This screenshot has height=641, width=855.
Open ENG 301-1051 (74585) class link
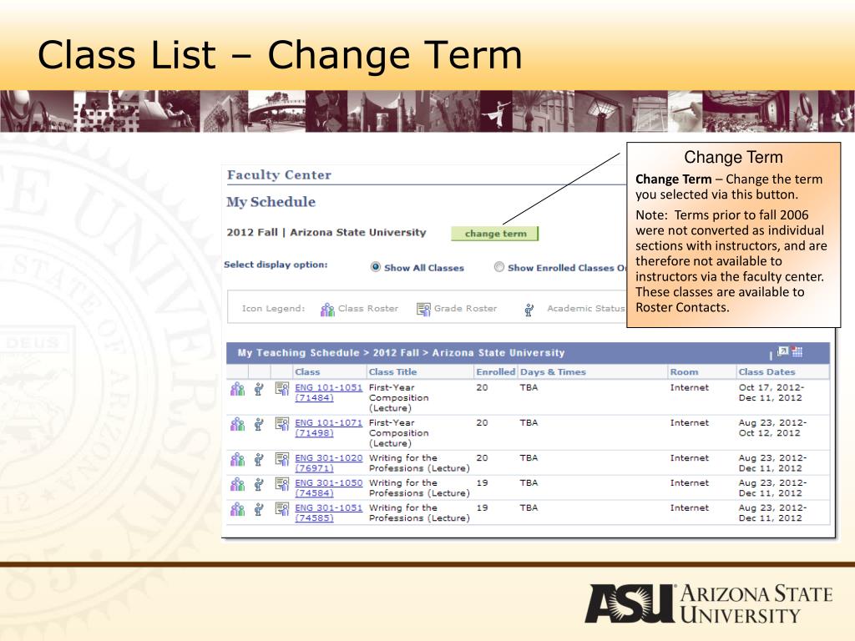click(328, 513)
